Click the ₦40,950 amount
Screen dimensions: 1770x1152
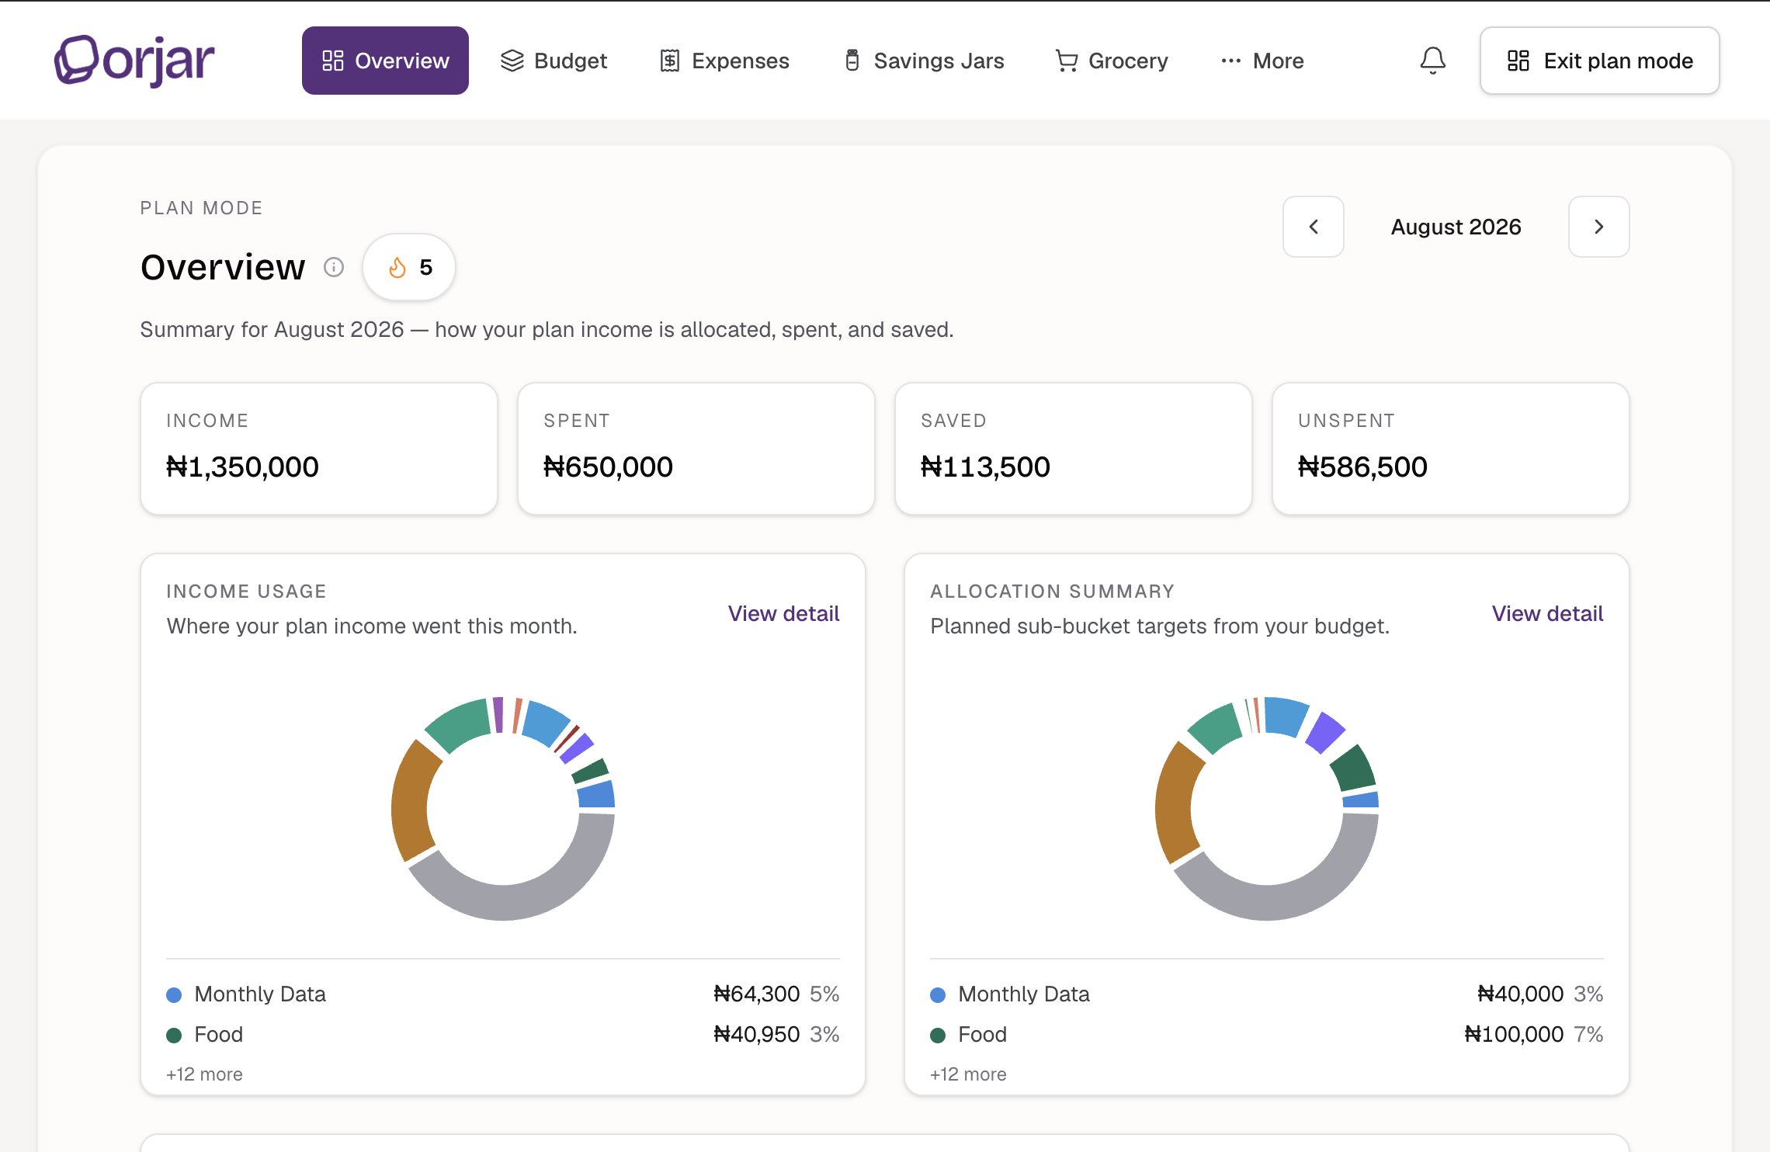click(756, 1035)
